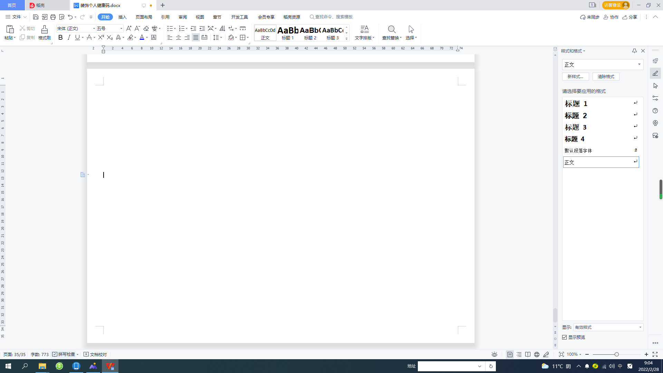Click the Print Preview icon

pos(62,17)
